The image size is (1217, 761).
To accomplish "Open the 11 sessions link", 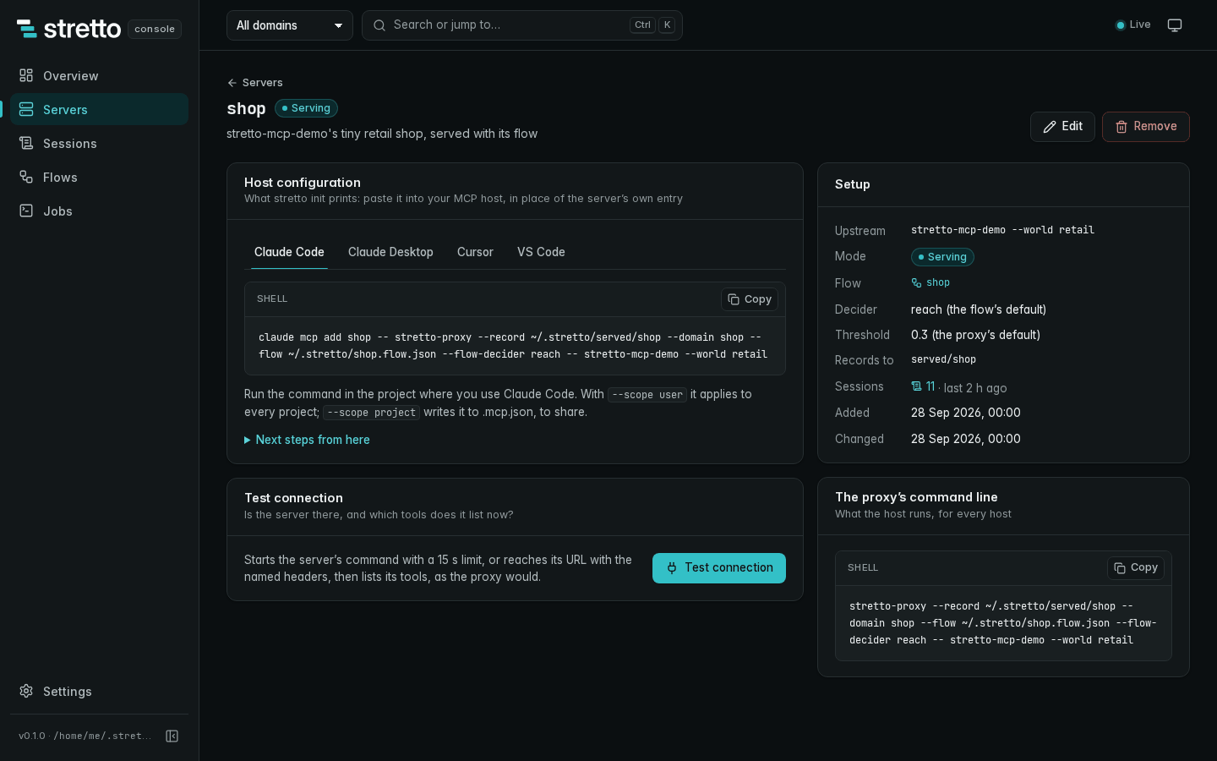I will [923, 386].
